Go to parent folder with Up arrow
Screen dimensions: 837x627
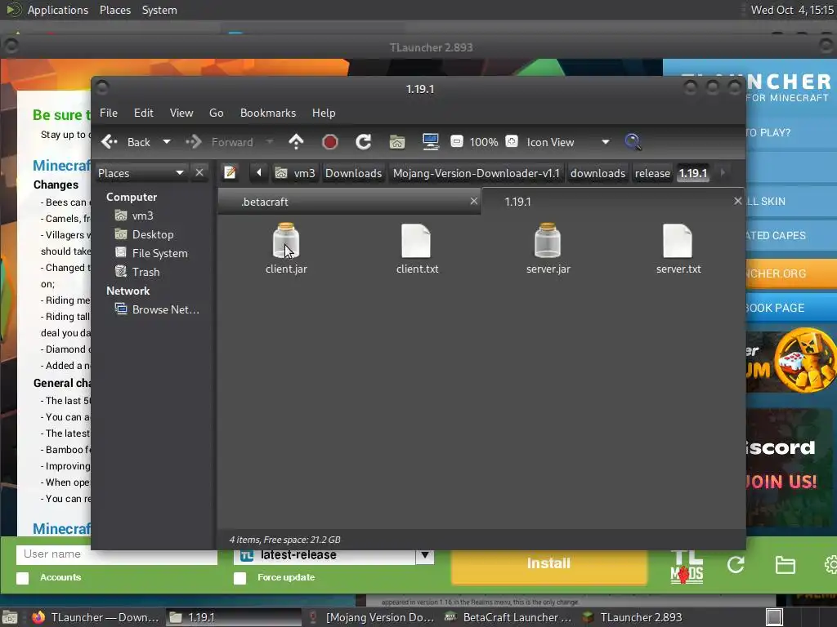pos(296,142)
